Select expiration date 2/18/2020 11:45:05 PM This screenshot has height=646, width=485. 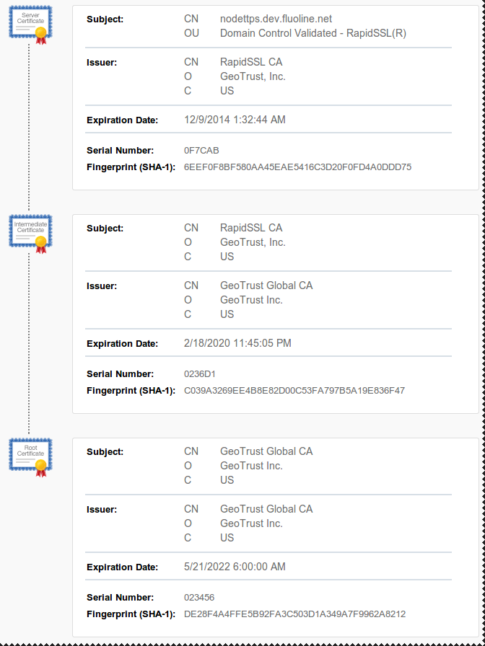237,343
